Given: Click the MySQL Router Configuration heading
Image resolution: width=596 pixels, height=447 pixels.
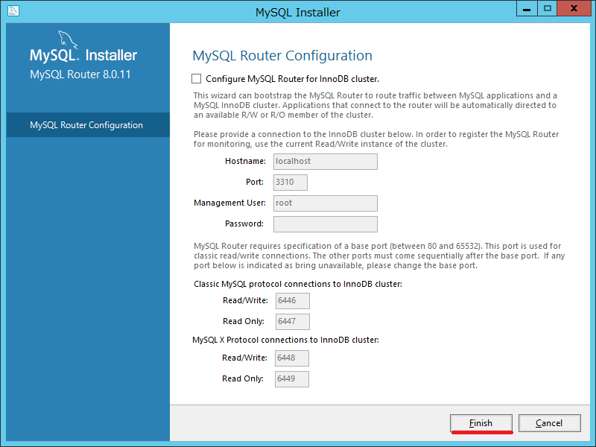Looking at the screenshot, I should click(282, 55).
